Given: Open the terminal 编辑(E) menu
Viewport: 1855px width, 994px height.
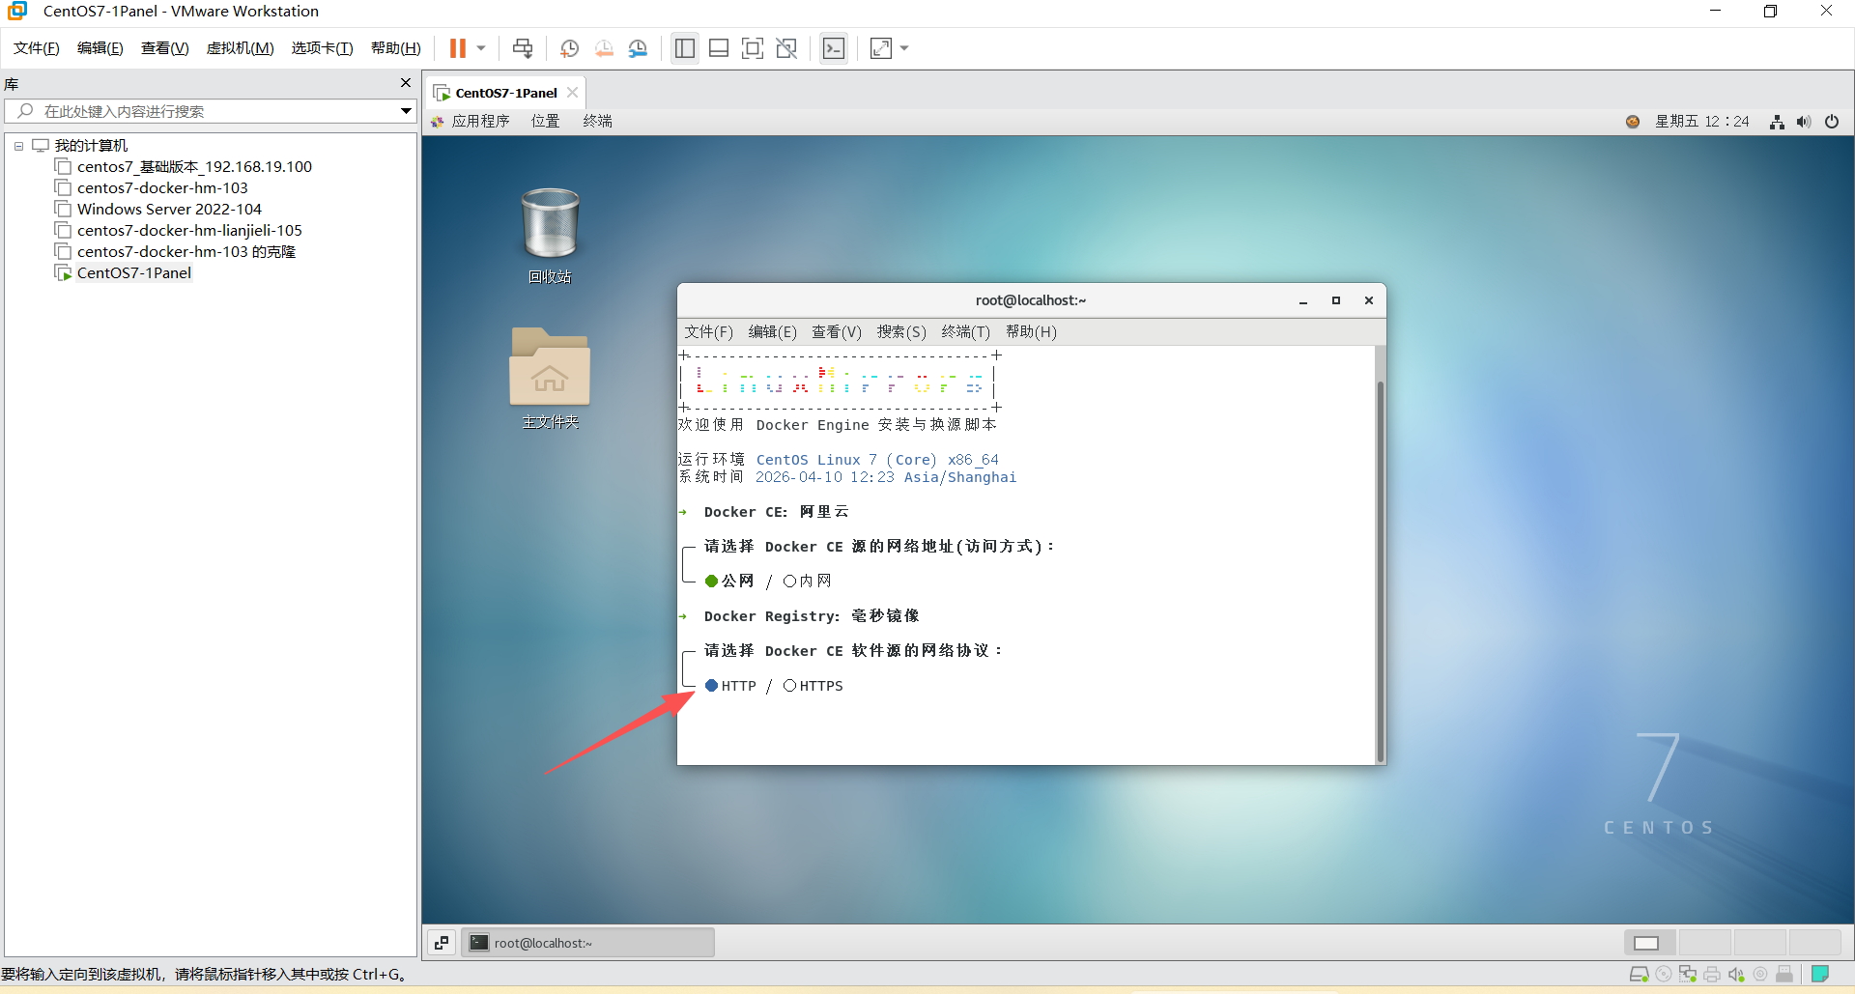Looking at the screenshot, I should pyautogui.click(x=773, y=332).
